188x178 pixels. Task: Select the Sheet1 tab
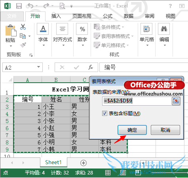tap(53, 162)
